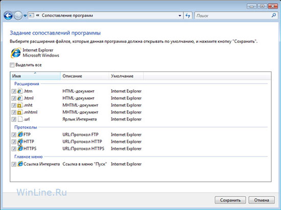This screenshot has width=281, height=210.
Task: Click the HTTPS Internet Explorer icon
Action: pyautogui.click(x=20, y=148)
